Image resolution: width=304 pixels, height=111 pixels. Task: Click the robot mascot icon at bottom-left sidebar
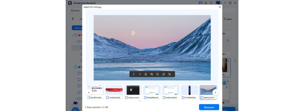coord(75,103)
